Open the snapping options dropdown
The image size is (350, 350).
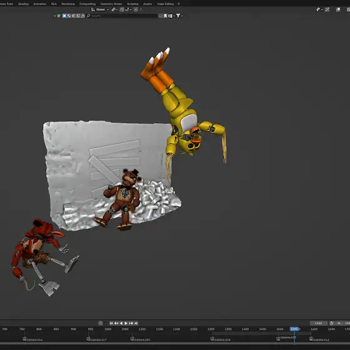click(x=128, y=9)
